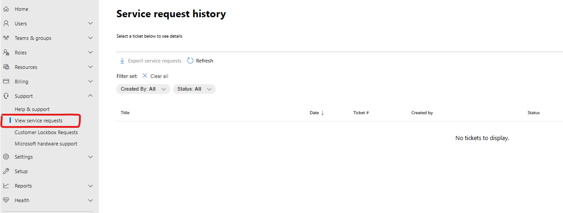
Task: Click the Refresh circular arrow icon
Action: (190, 61)
